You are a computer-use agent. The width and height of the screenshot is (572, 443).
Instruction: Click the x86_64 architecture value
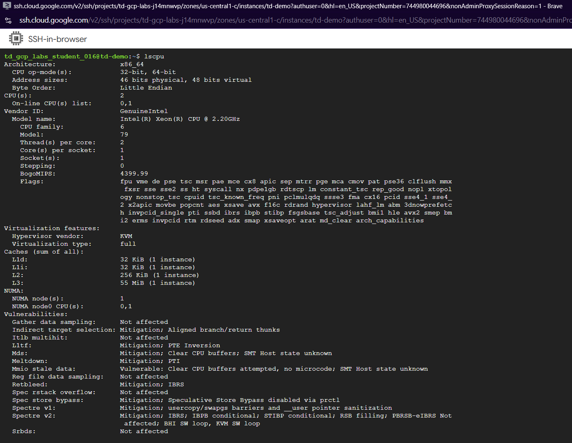pos(132,65)
